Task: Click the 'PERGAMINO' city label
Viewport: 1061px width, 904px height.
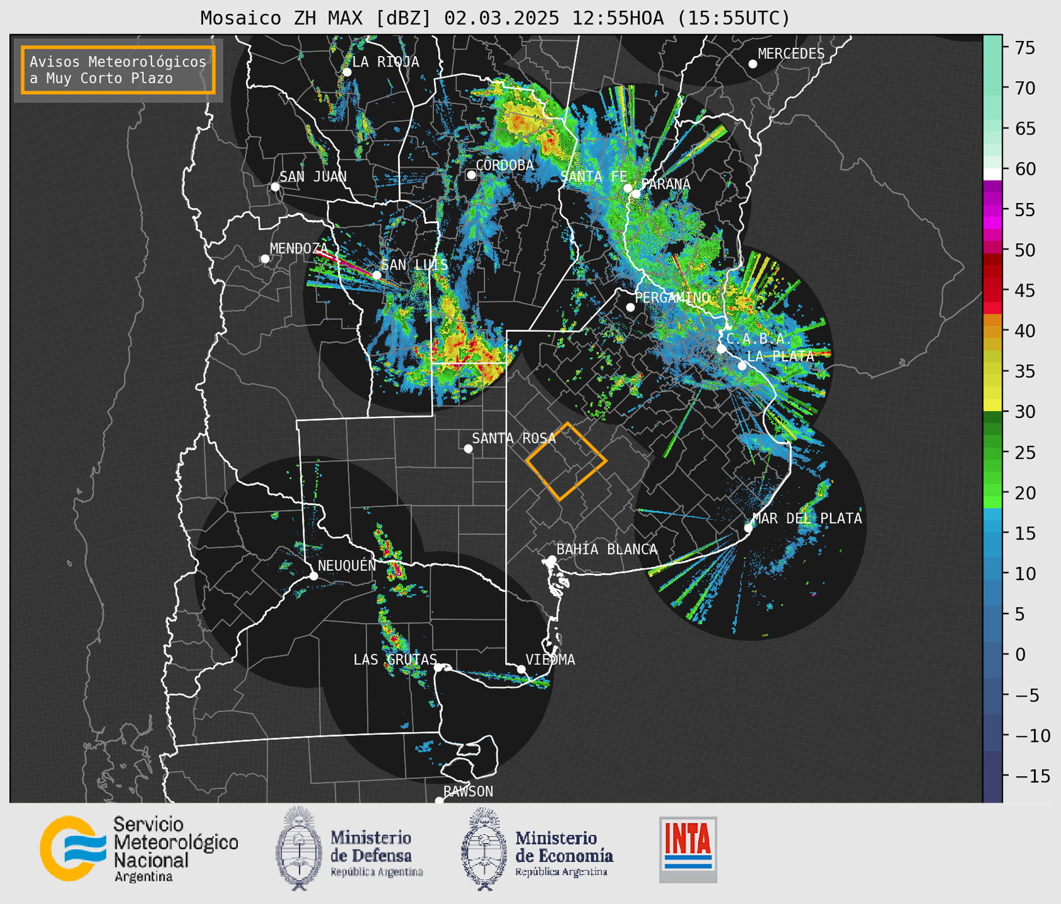Action: (x=672, y=297)
